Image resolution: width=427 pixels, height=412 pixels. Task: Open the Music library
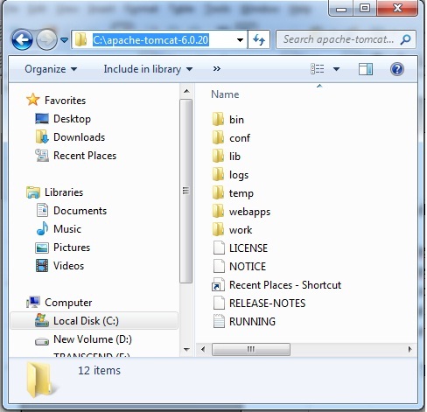(59, 229)
